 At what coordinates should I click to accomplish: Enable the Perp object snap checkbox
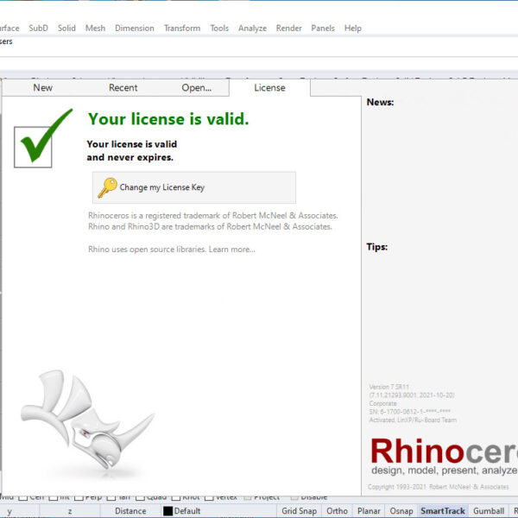79,497
